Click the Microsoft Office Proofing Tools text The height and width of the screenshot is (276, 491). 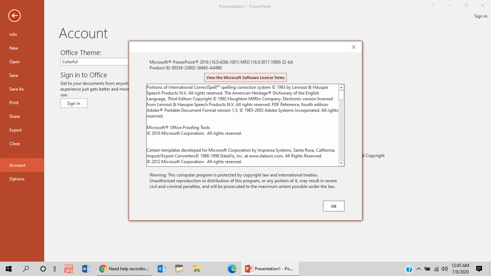178,128
